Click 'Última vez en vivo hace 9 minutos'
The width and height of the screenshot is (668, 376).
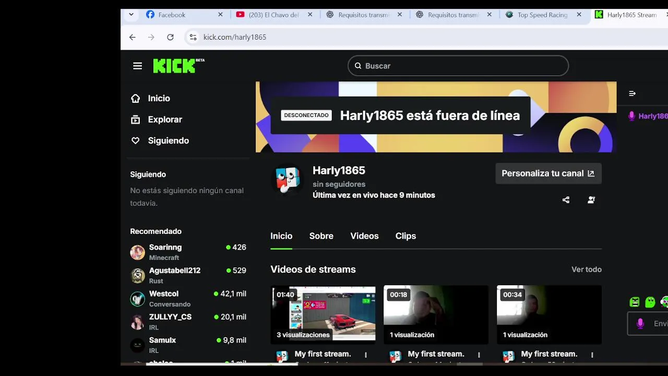coord(374,195)
